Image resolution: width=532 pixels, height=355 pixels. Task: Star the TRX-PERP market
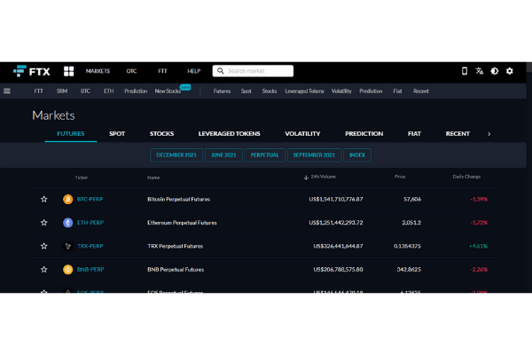pyautogui.click(x=43, y=246)
